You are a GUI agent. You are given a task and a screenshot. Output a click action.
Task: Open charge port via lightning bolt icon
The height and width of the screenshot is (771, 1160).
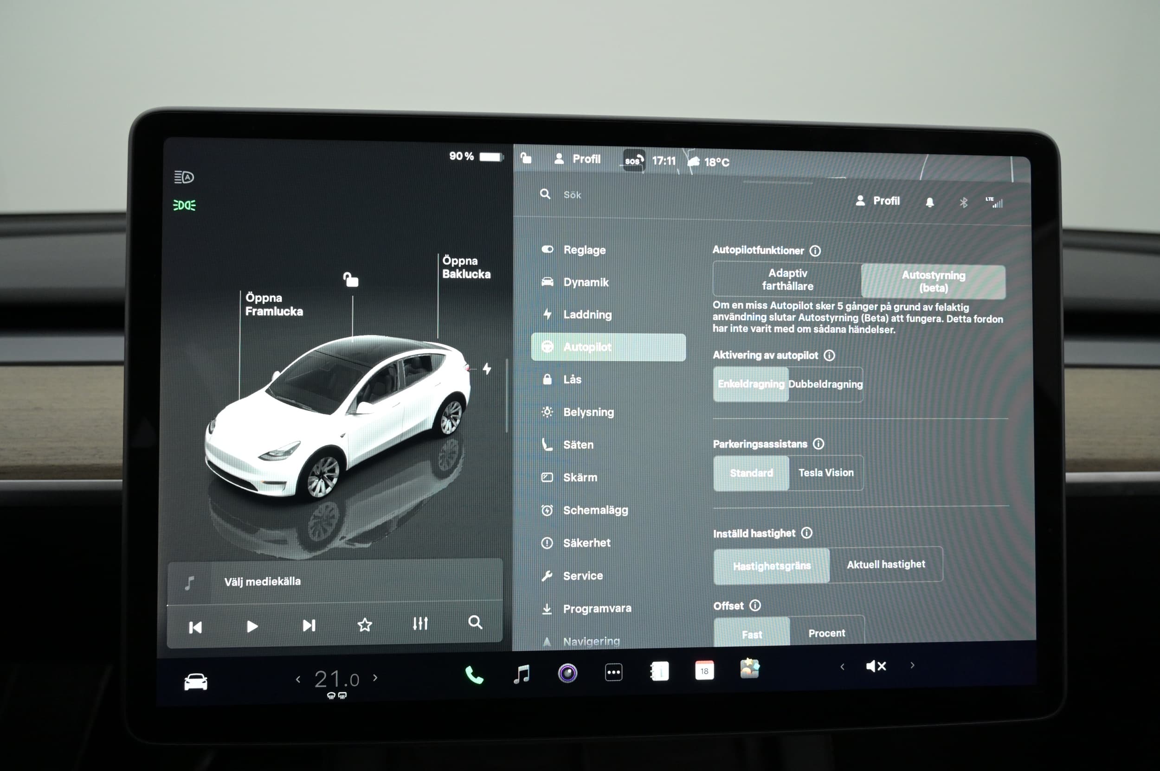(487, 368)
